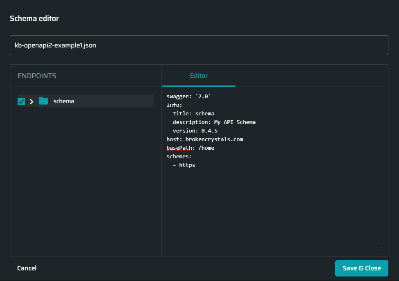This screenshot has height=281, width=399.
Task: Click the "info:" line in editor
Action: (x=174, y=105)
